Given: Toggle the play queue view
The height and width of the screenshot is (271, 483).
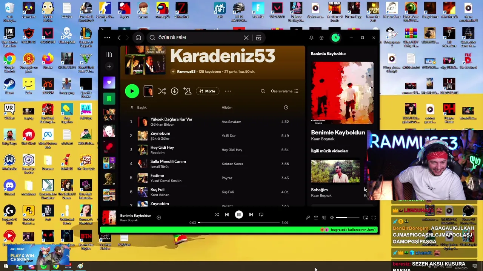Looking at the screenshot, I should (316, 218).
